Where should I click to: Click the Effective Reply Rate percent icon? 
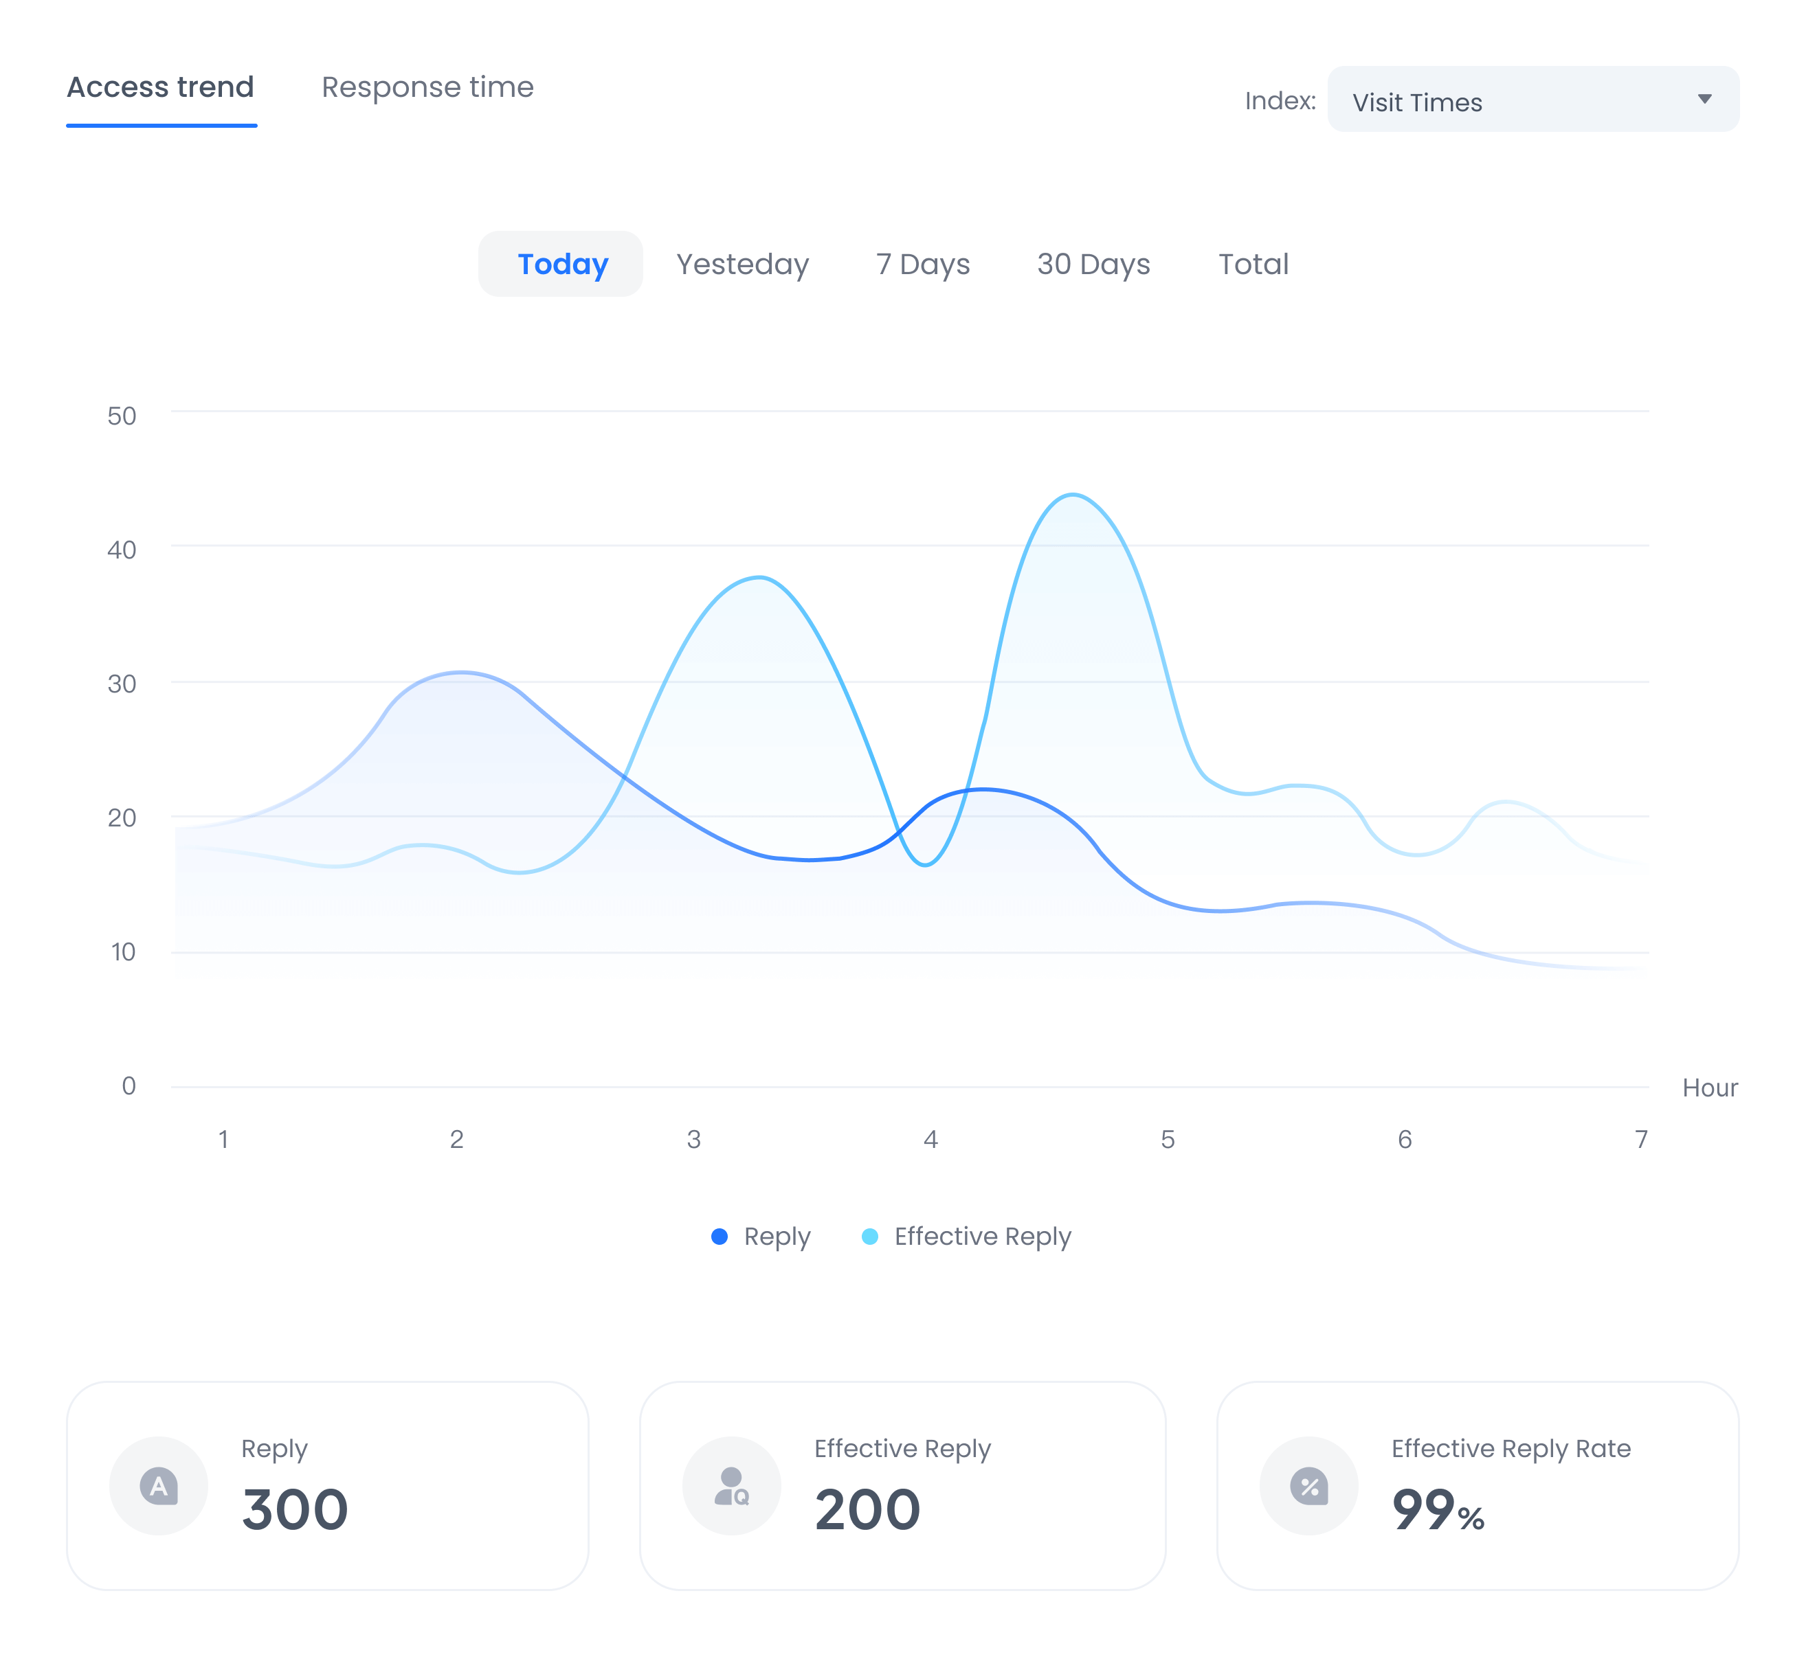(x=1309, y=1487)
